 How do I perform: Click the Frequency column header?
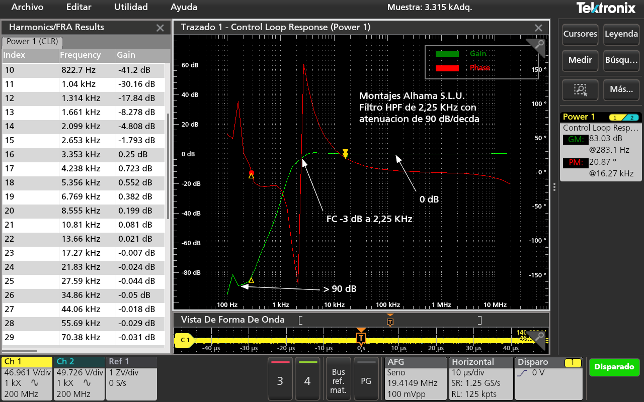(87, 55)
